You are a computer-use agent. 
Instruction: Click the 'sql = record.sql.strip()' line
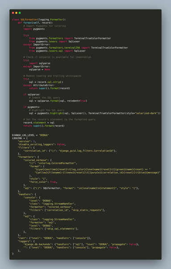[46, 82]
